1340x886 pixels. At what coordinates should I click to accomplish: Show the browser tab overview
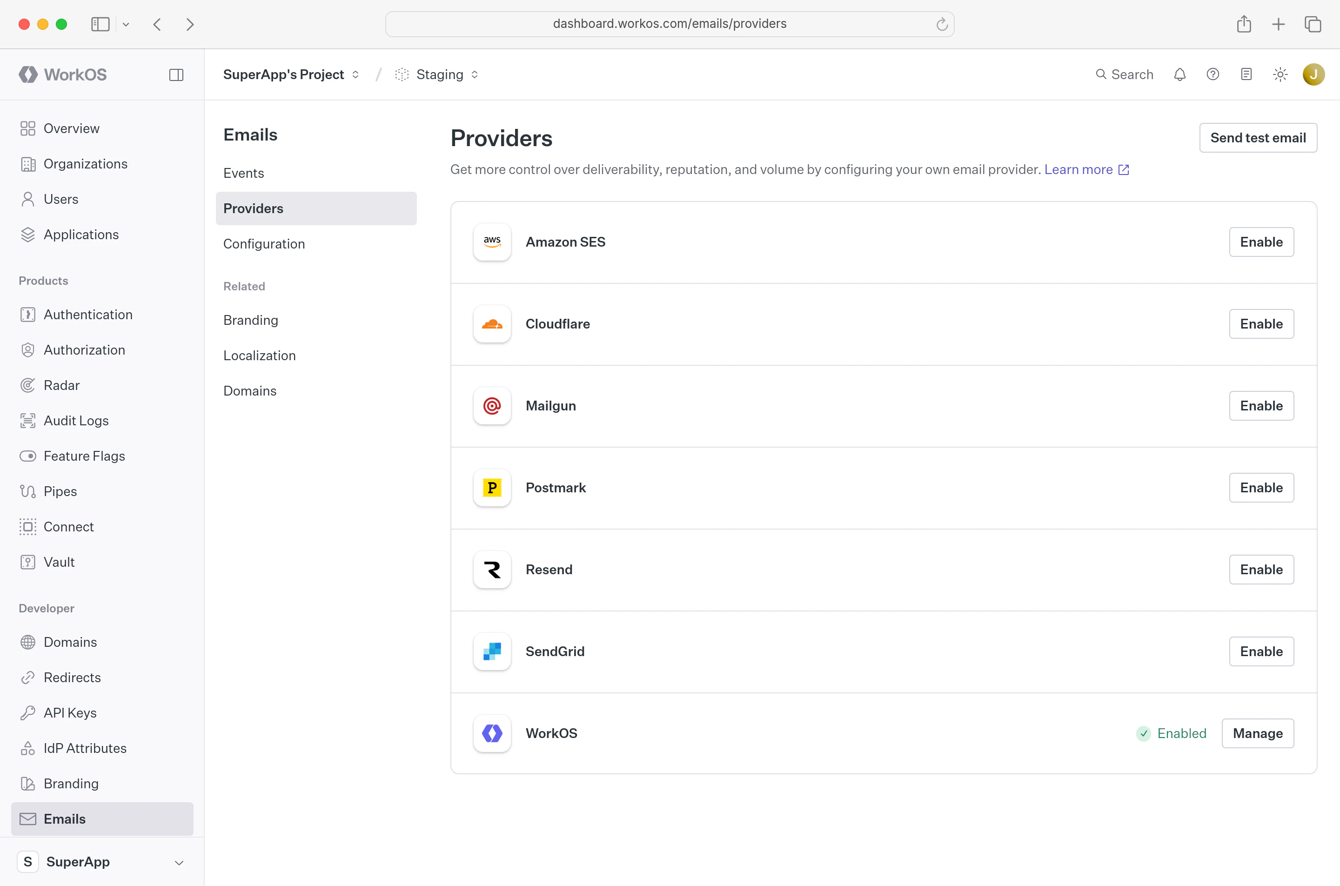(1313, 24)
